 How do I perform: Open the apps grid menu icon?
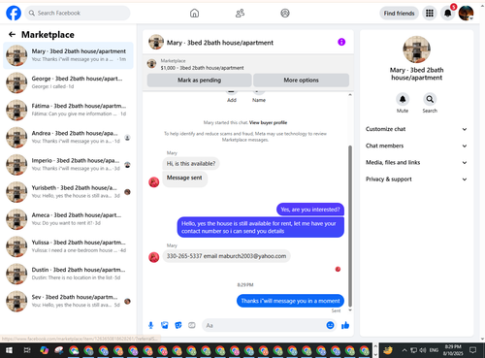pos(430,14)
